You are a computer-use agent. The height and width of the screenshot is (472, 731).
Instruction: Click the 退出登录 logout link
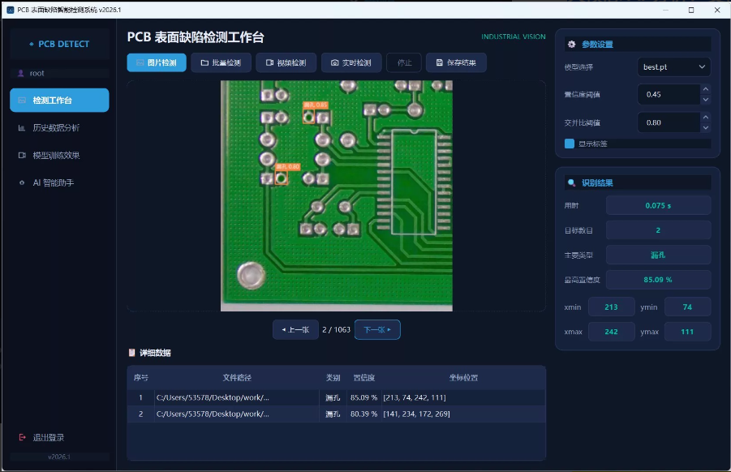48,437
